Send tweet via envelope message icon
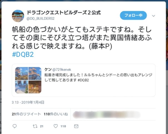Screen dimensions: 168x134 (76, 126)
